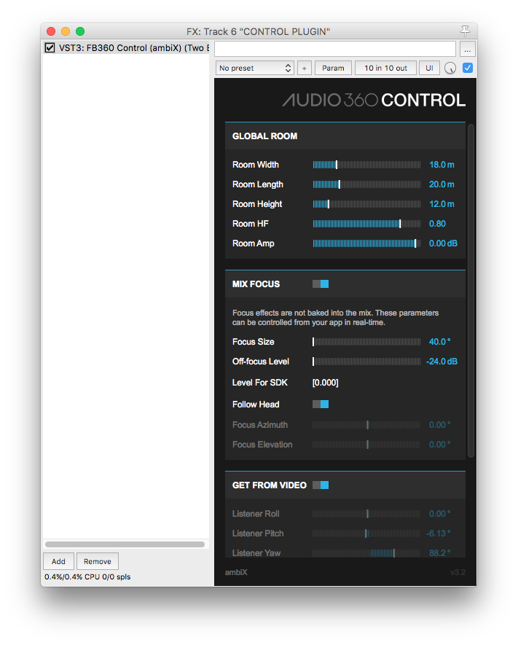Click the Focus Size value 40.0°
The height and width of the screenshot is (645, 518).
tap(439, 342)
